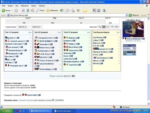Open Блатной Сантехник profile link
Viewport: 150px width, 113px height.
(13, 44)
